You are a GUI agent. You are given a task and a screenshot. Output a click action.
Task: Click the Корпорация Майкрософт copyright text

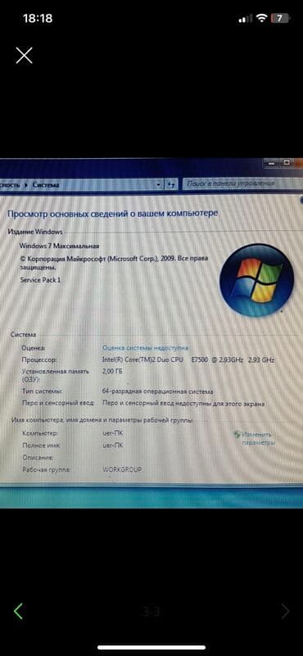click(114, 262)
